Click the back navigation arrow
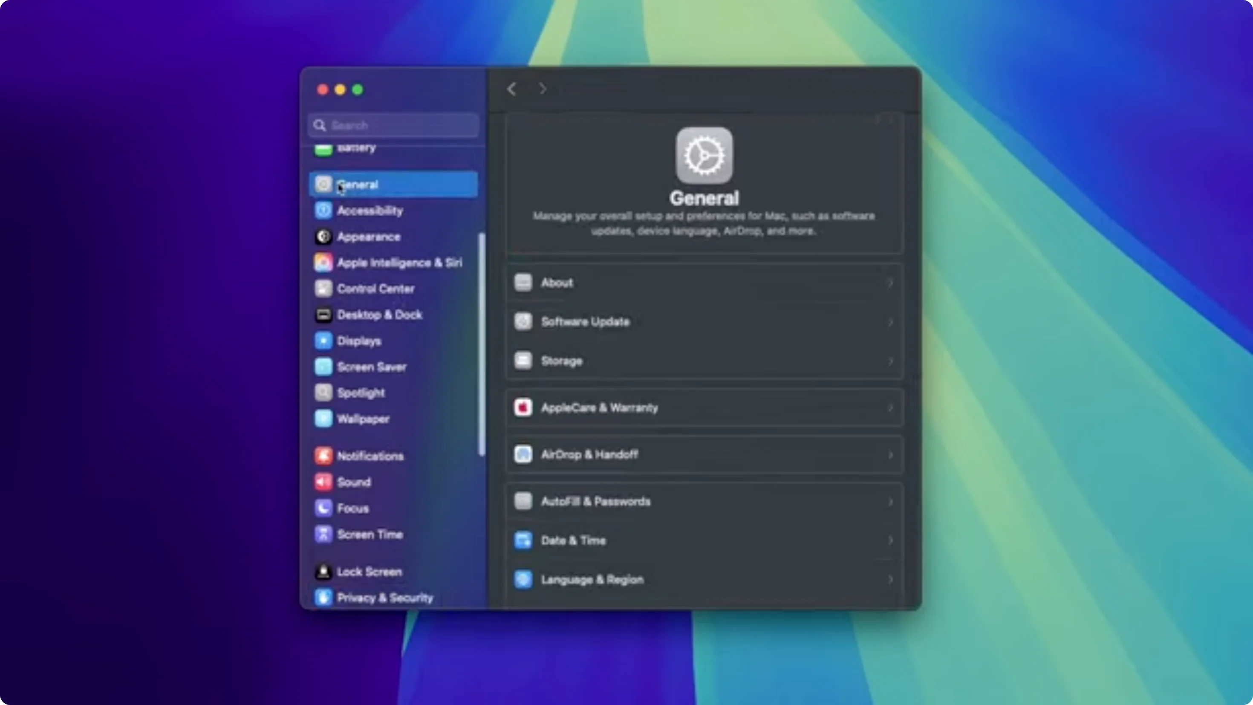The width and height of the screenshot is (1253, 705). click(x=512, y=89)
